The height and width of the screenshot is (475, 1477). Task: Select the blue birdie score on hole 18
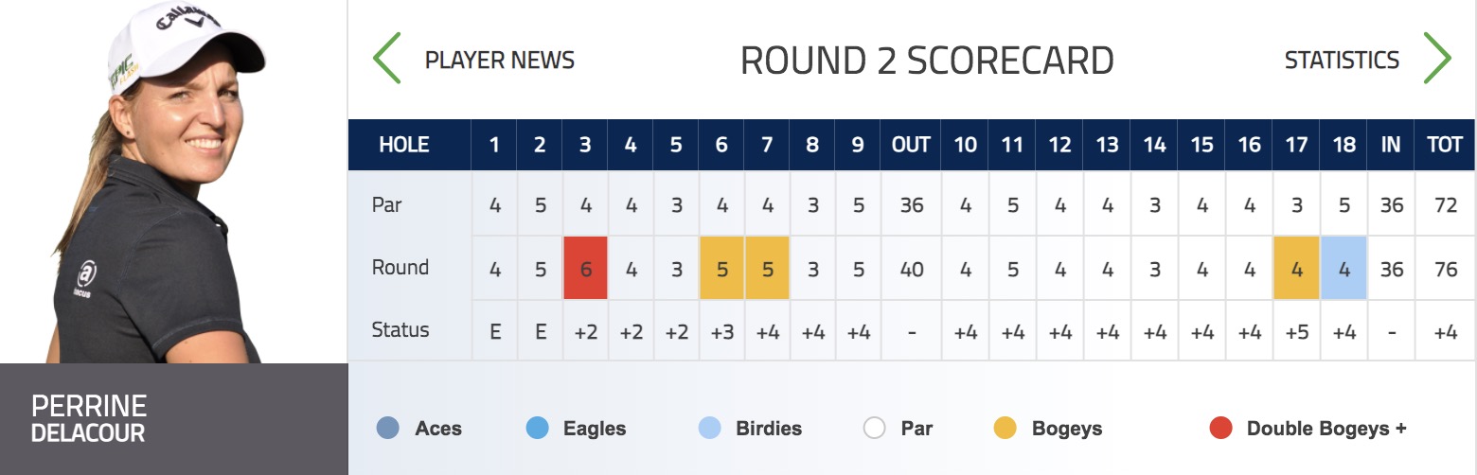point(1344,268)
